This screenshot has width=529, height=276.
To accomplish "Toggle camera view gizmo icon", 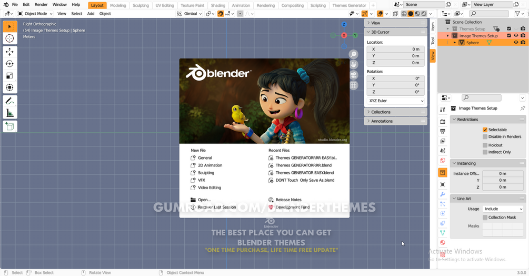I will 353,75.
